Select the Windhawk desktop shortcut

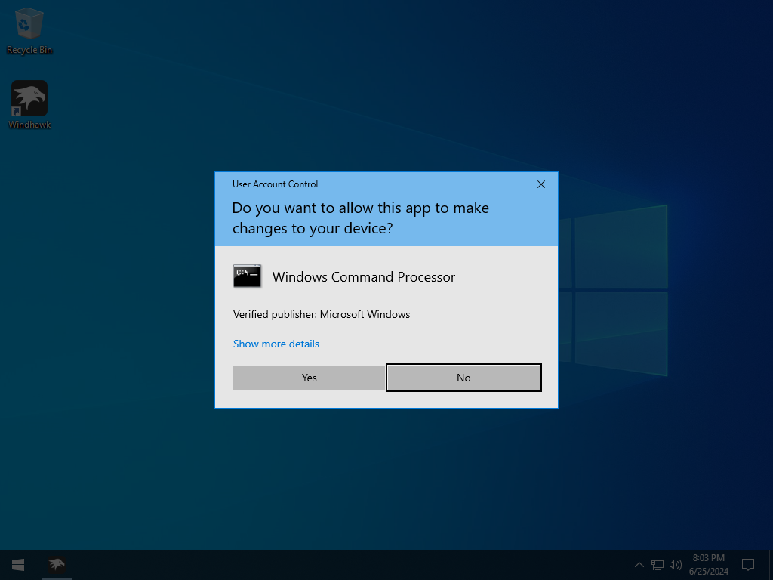[29, 105]
